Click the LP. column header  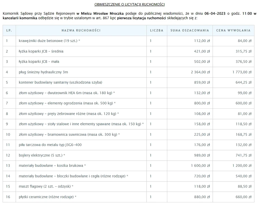[9, 30]
